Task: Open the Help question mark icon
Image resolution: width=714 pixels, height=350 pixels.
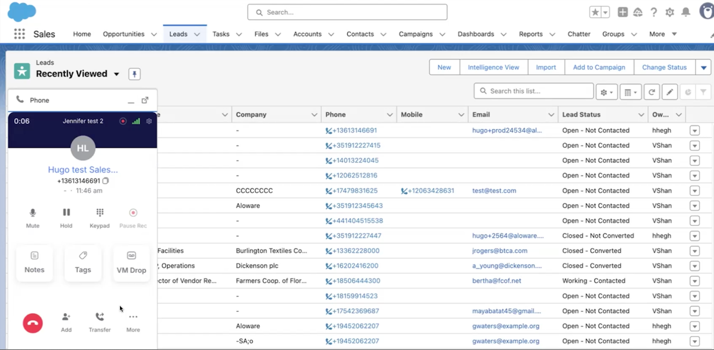Action: point(654,12)
